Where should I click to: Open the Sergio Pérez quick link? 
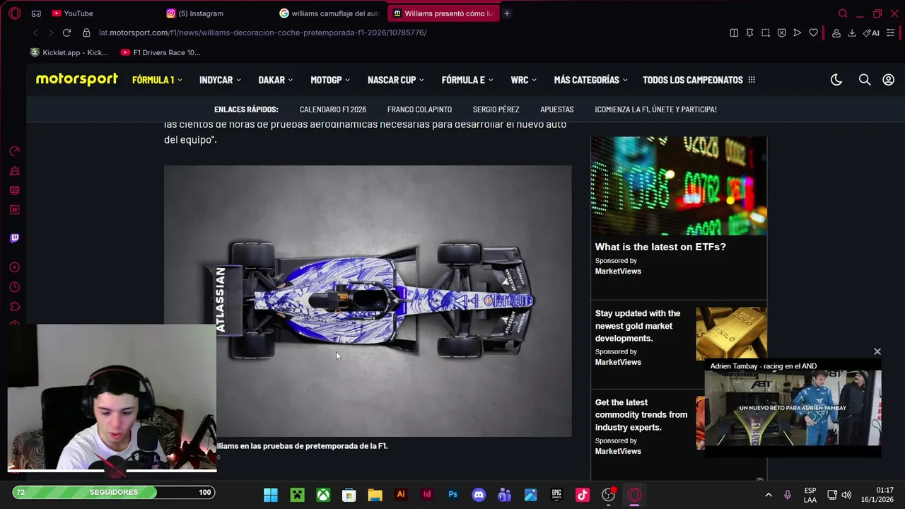coord(496,110)
